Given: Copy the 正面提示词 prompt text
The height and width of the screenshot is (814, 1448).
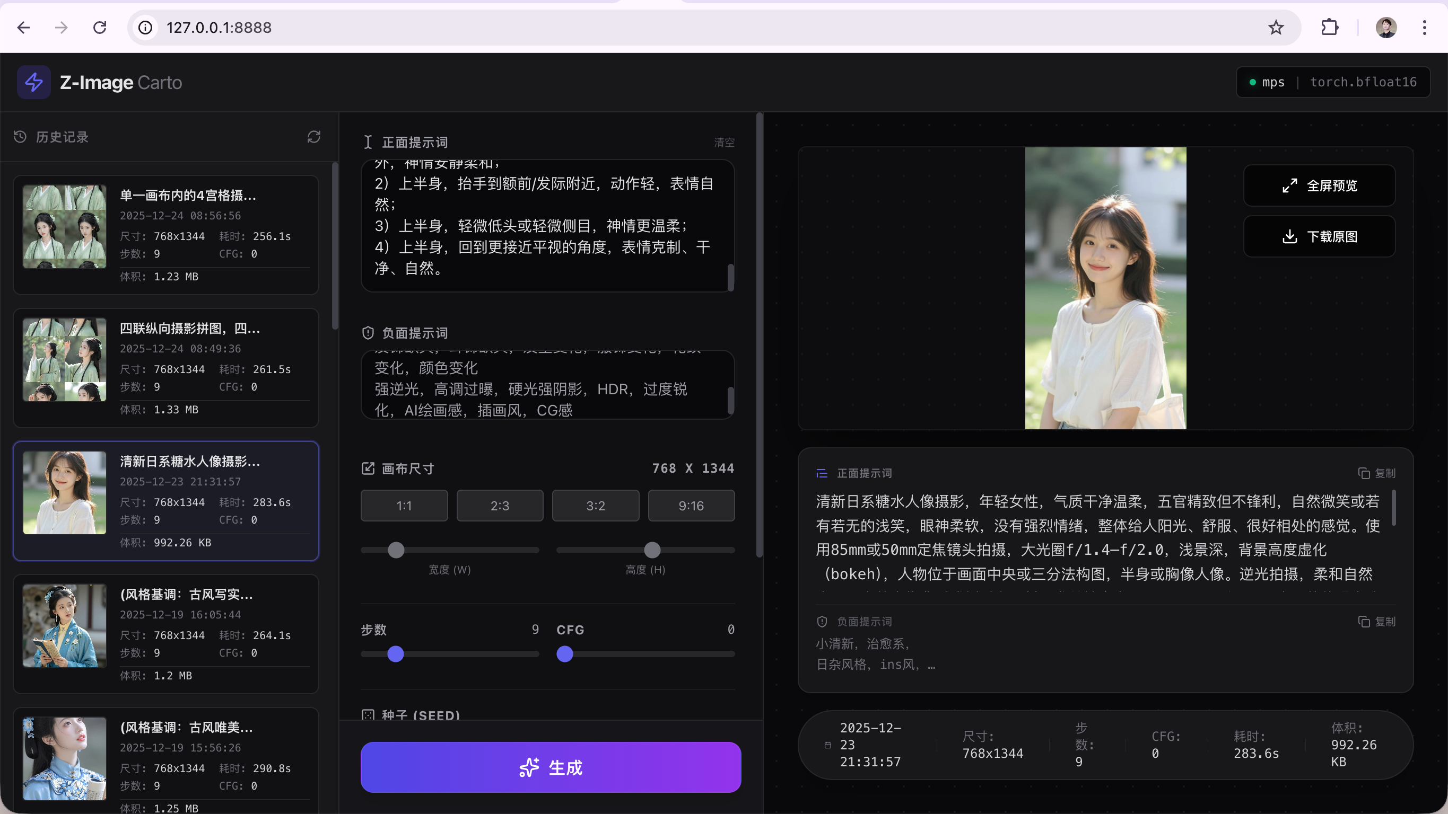Looking at the screenshot, I should 1375,473.
